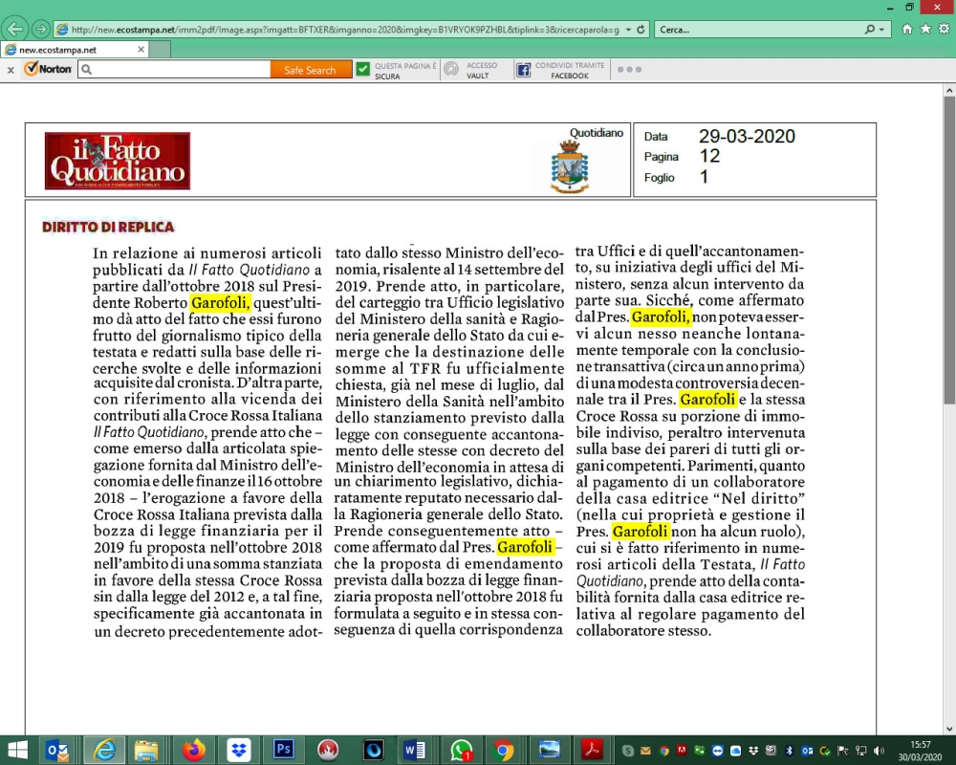Click the Norton Safe Search input box
The image size is (956, 765).
[x=174, y=70]
